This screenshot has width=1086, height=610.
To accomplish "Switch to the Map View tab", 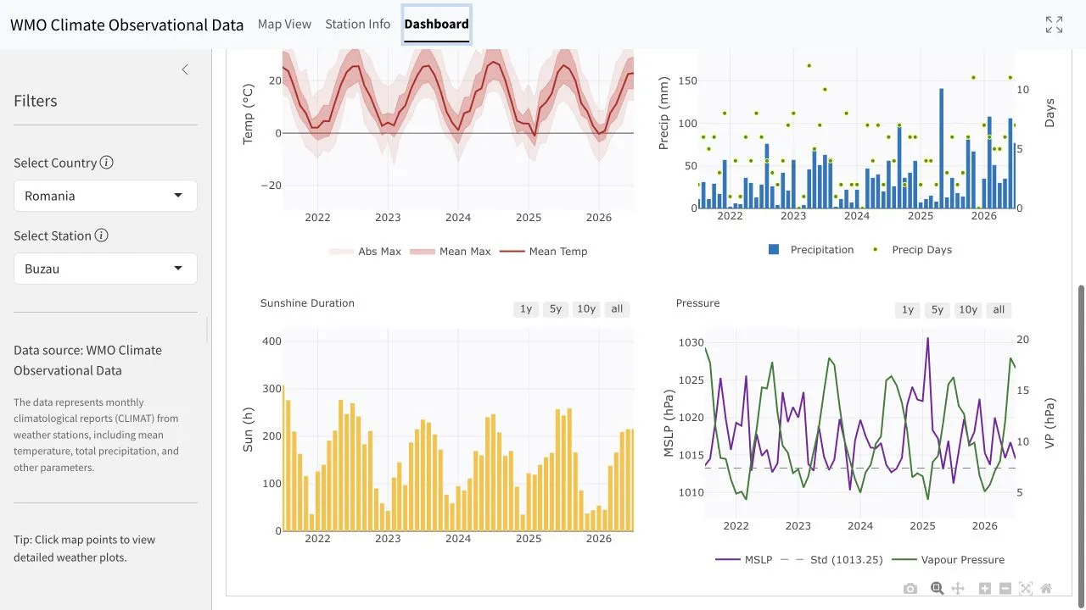I will tap(284, 25).
